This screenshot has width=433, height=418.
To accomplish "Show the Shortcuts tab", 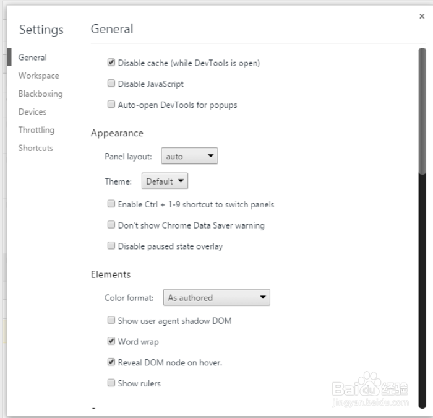I will (35, 148).
